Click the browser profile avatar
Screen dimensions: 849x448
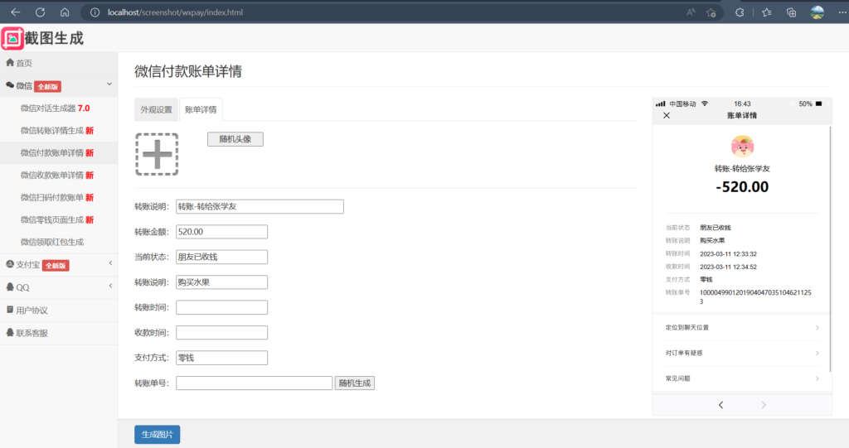tap(817, 12)
